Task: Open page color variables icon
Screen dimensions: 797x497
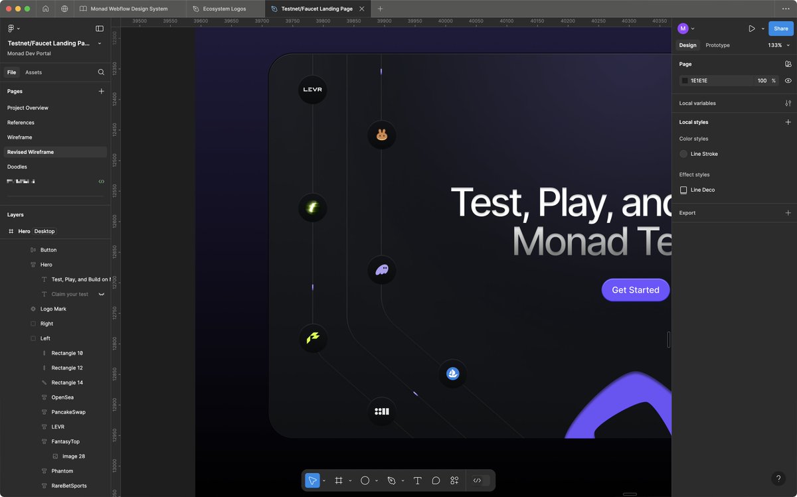Action: pyautogui.click(x=788, y=64)
